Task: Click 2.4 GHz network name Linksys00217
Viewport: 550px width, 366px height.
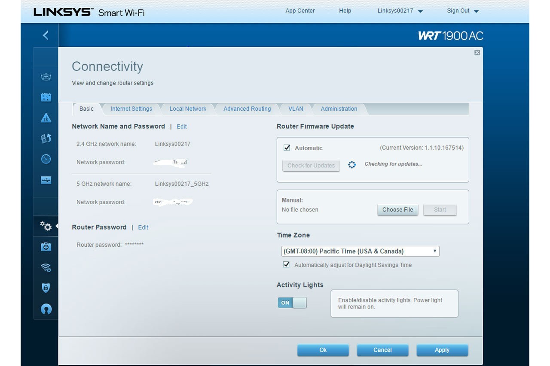Action: 173,144
